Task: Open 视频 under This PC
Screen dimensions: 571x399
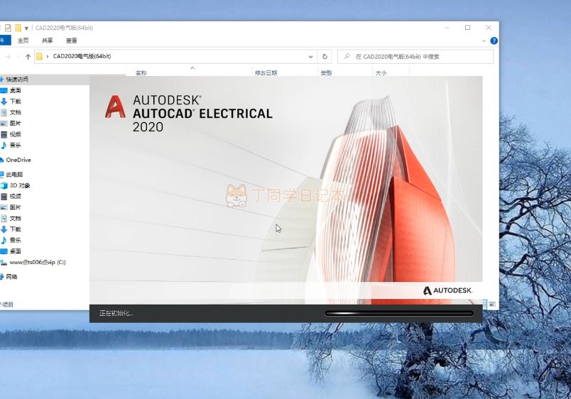Action: [16, 196]
